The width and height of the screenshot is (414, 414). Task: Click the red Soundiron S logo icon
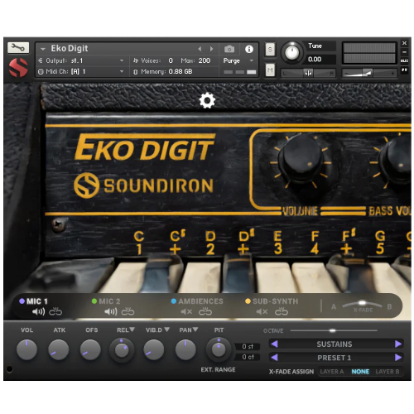(18, 67)
